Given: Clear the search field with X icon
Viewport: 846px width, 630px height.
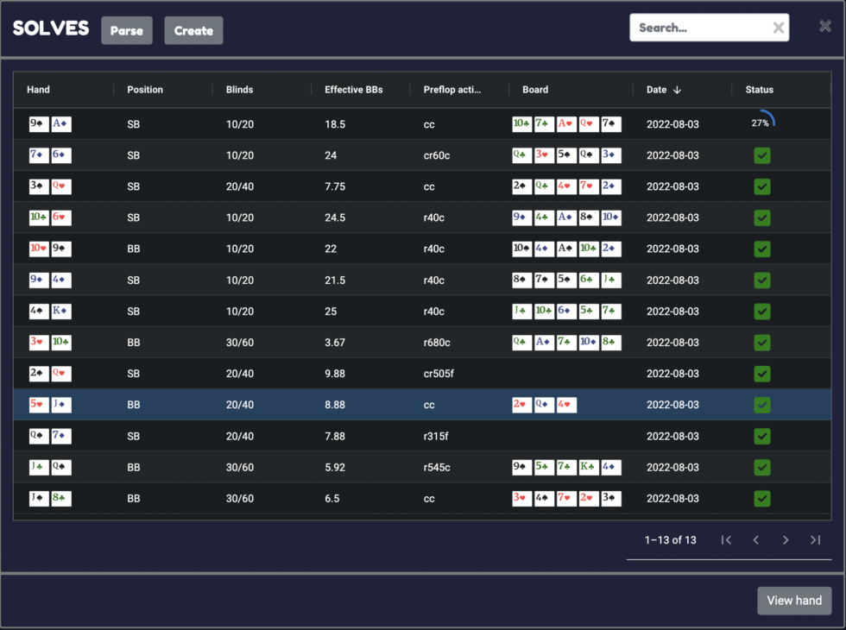Looking at the screenshot, I should 778,28.
